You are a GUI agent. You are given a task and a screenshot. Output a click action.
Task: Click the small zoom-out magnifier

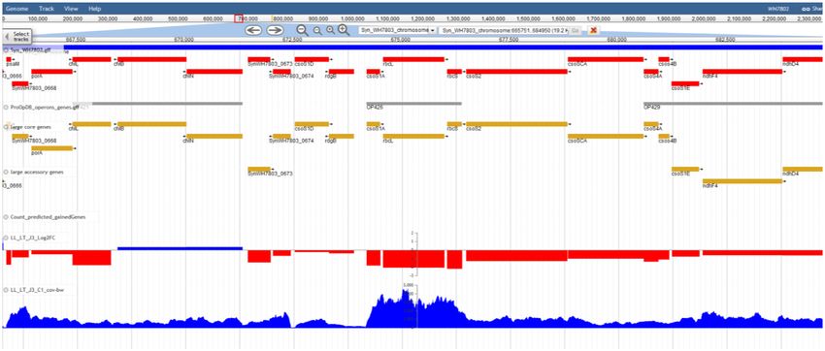tap(316, 31)
